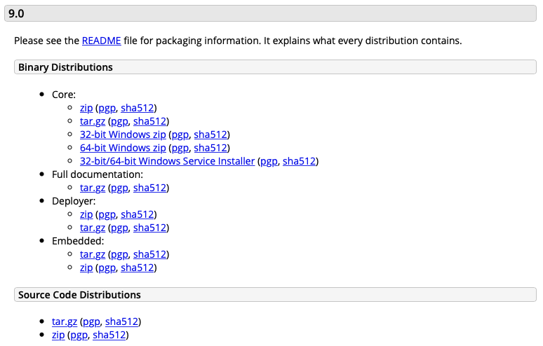Screen dimensions: 543x346
Task: Open pgp signature for 64-bit Windows zip
Action: 180,148
